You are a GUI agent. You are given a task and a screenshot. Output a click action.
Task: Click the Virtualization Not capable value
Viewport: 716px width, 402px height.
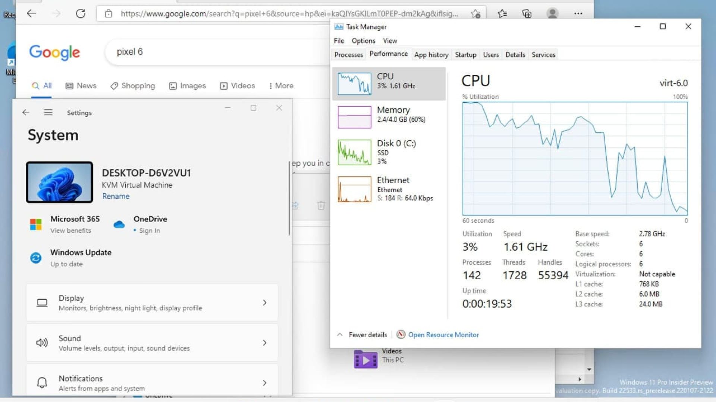tap(657, 274)
